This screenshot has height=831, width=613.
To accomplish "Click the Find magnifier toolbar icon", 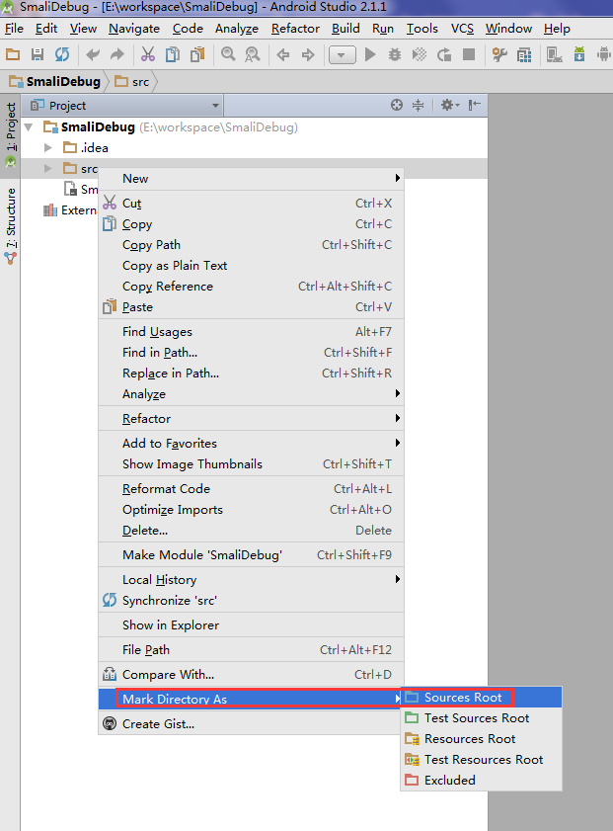I will point(228,54).
